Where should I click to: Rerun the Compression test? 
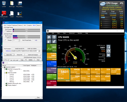[x=98, y=74]
